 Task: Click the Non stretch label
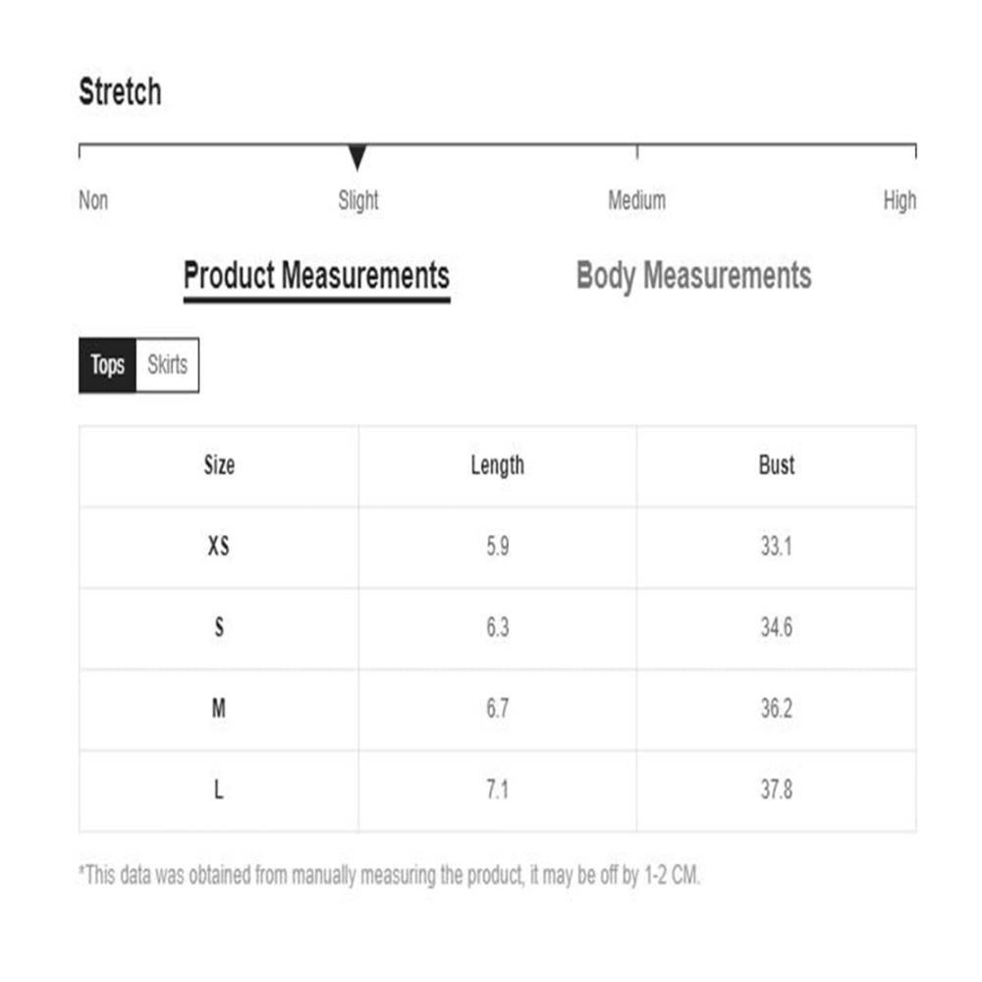(93, 201)
